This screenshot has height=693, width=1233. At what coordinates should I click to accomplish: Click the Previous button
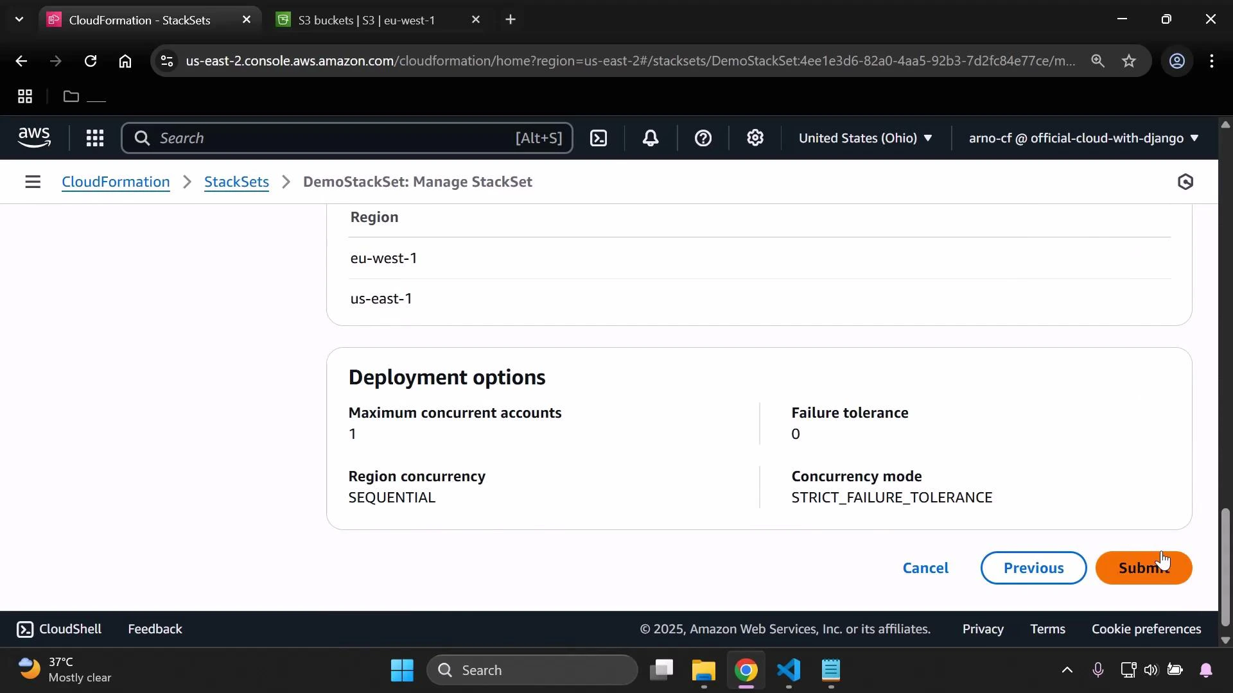click(x=1033, y=568)
